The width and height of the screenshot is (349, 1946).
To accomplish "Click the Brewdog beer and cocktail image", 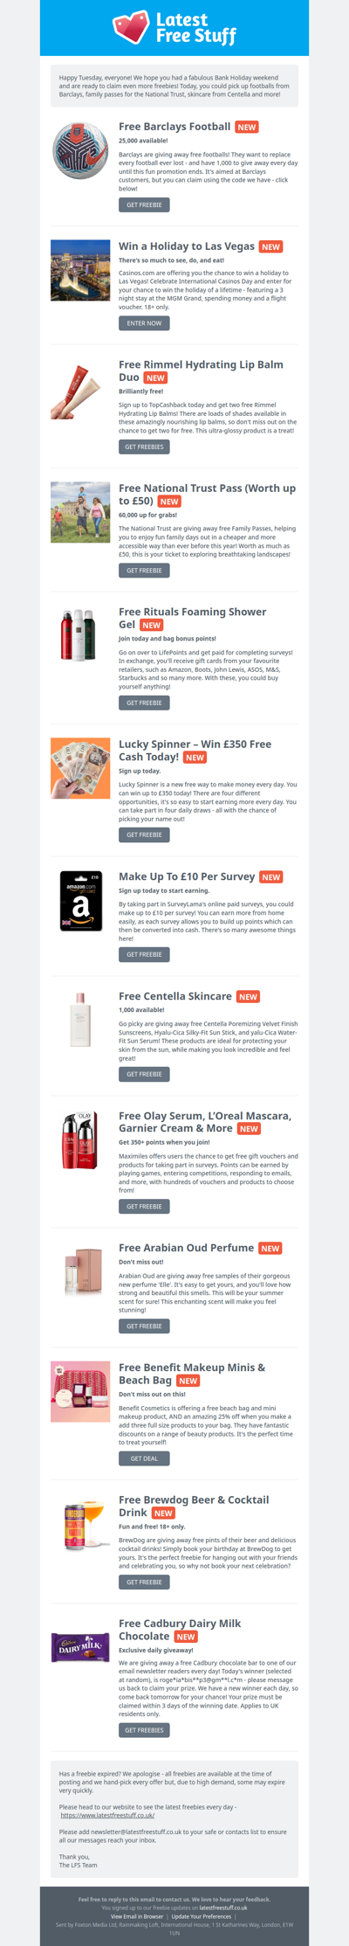I will click(x=80, y=1524).
